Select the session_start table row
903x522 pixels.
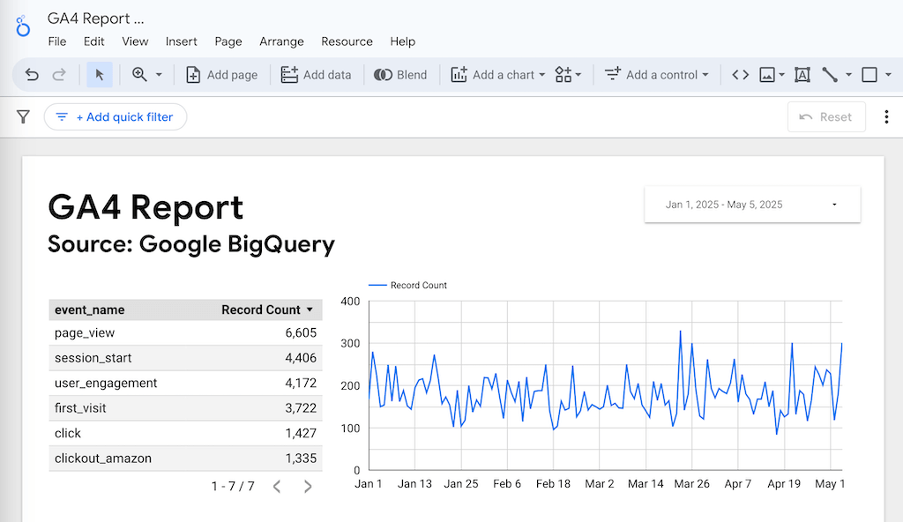(x=185, y=358)
